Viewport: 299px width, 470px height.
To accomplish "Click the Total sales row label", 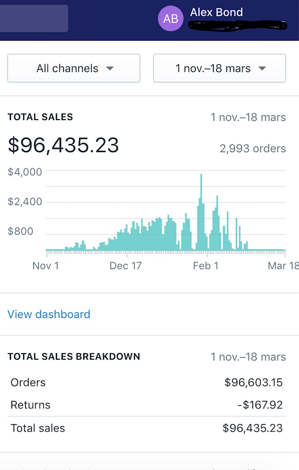I will [38, 428].
